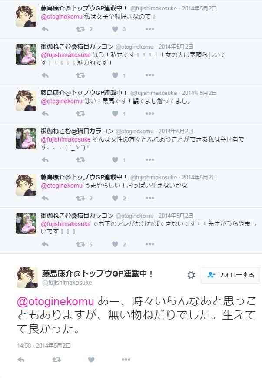Reply icon on the main bottom tweet
The width and height of the screenshot is (262, 378).
point(21,360)
